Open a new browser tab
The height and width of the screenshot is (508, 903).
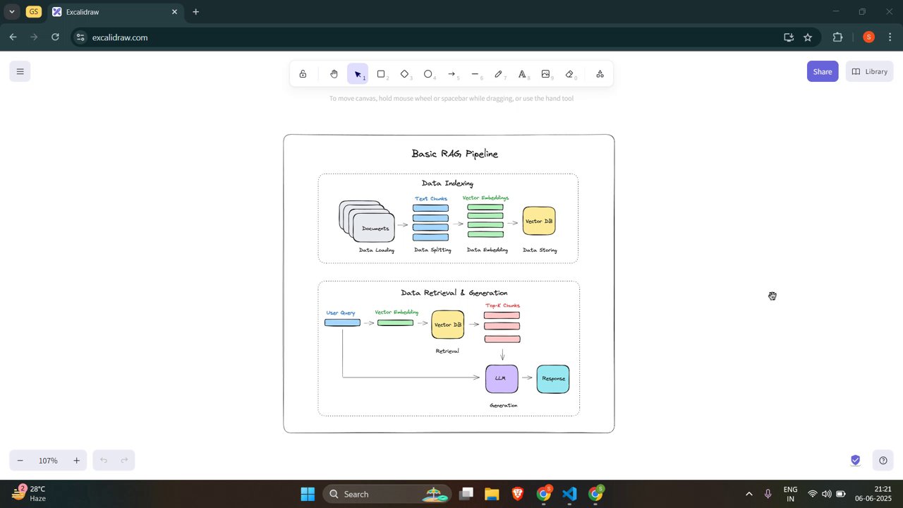tap(195, 12)
